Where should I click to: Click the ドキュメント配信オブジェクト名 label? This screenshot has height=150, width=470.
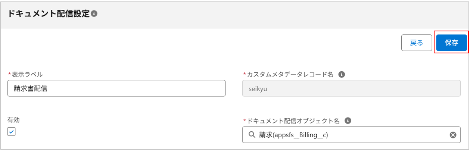pyautogui.click(x=293, y=121)
